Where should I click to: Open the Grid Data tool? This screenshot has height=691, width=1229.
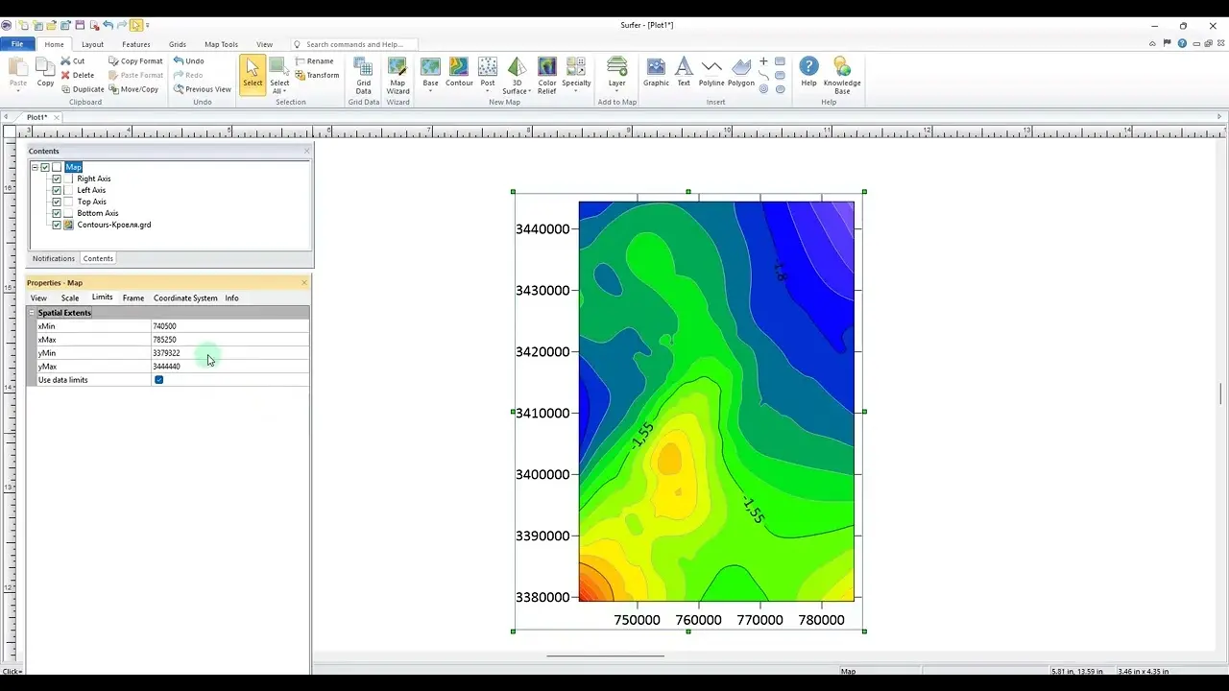point(363,75)
